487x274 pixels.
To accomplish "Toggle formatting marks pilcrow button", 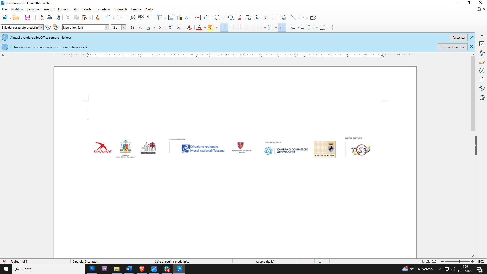I will pos(149,18).
